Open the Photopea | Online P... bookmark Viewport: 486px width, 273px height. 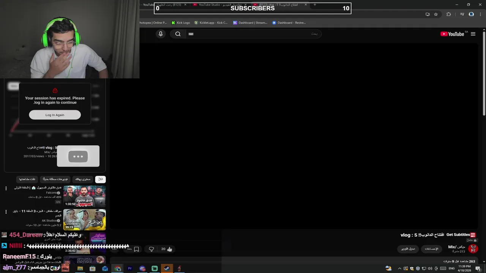point(153,23)
